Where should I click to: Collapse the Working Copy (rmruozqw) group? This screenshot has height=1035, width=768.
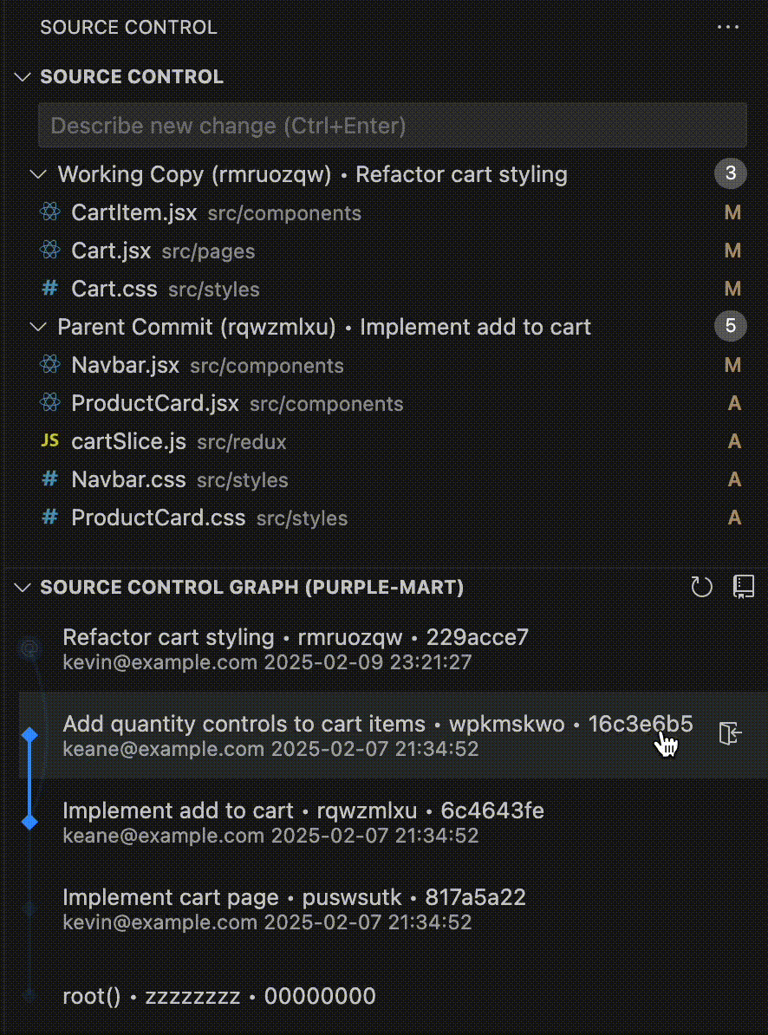pyautogui.click(x=39, y=174)
